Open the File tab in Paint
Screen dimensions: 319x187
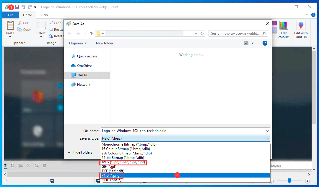11,15
